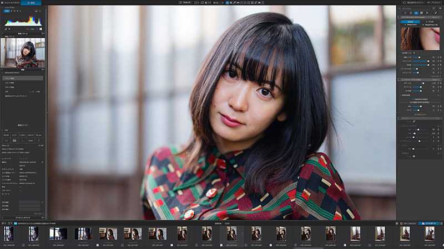Image resolution: width=444 pixels, height=249 pixels.
Task: Choose the PRIME denoising option
Action: click(x=430, y=22)
